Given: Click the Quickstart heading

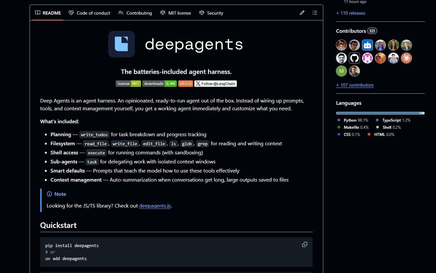Looking at the screenshot, I should tap(58, 225).
